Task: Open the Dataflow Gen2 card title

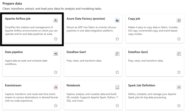Action: click(x=138, y=52)
